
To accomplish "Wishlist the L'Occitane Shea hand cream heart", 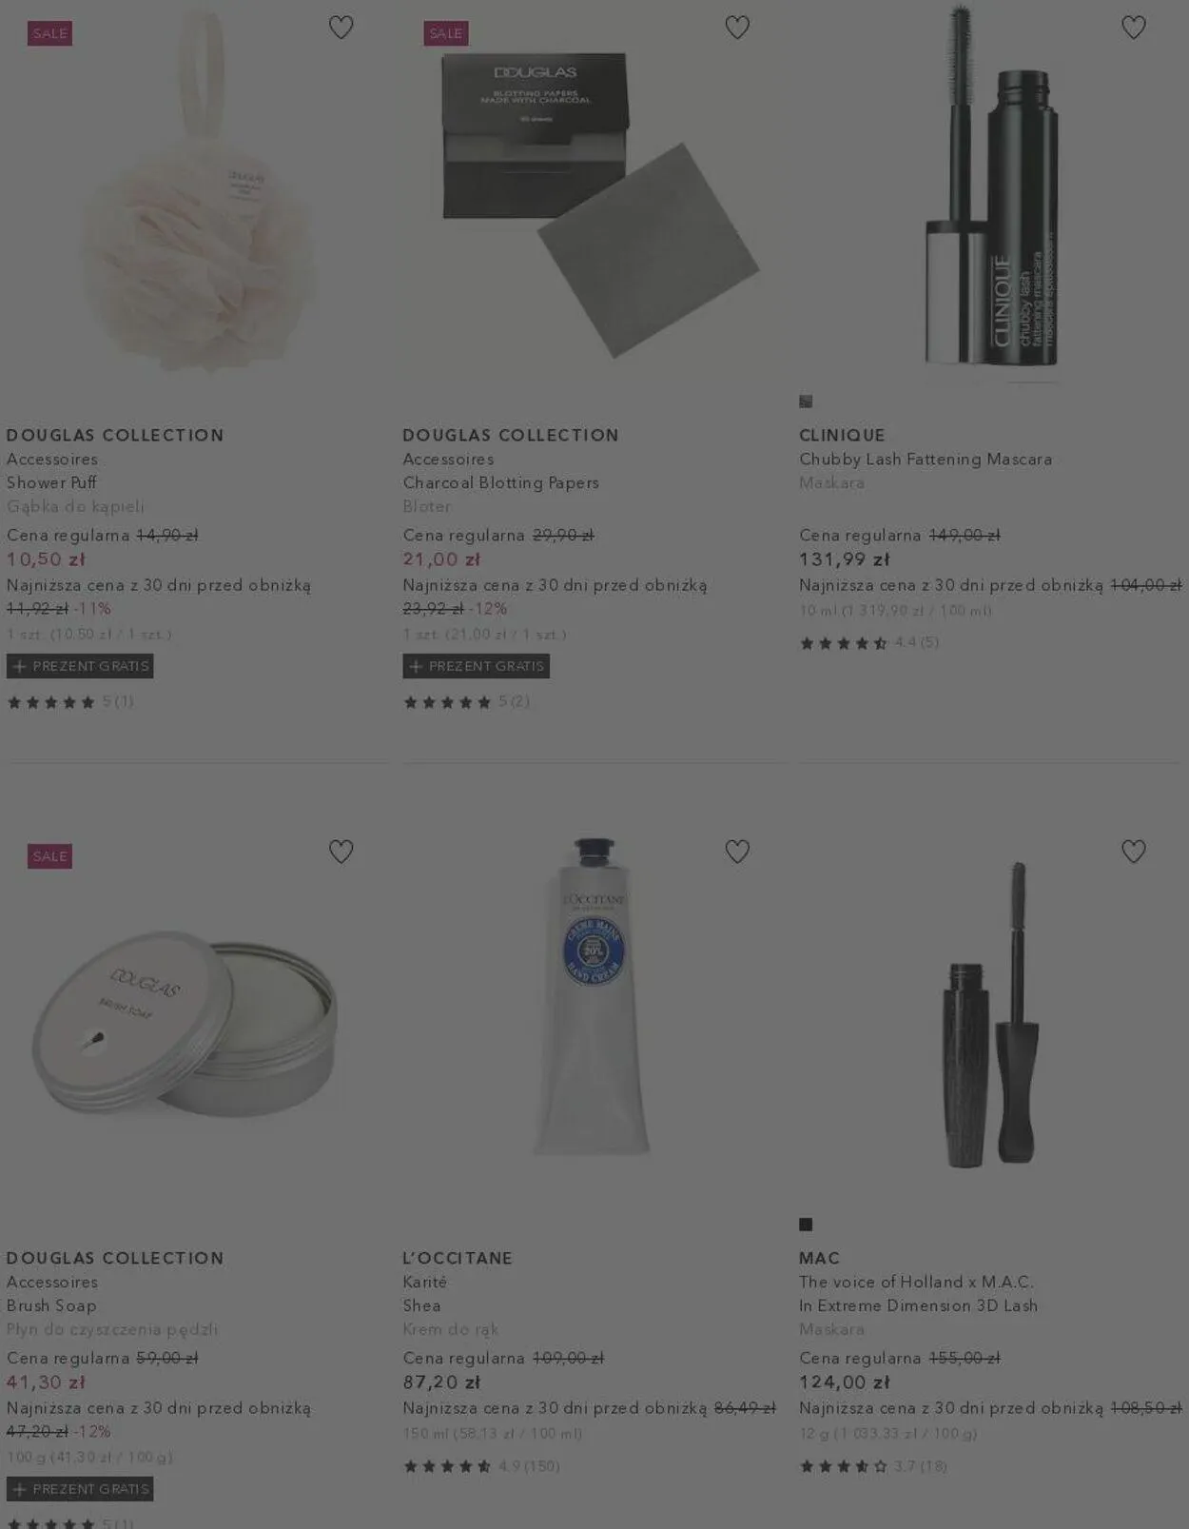I will click(737, 851).
